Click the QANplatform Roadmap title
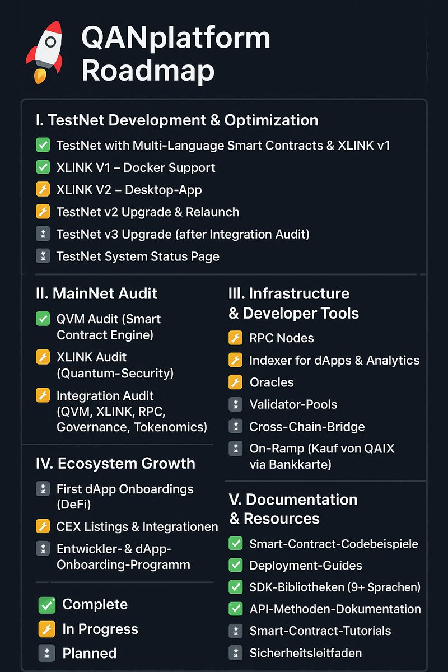 click(176, 54)
